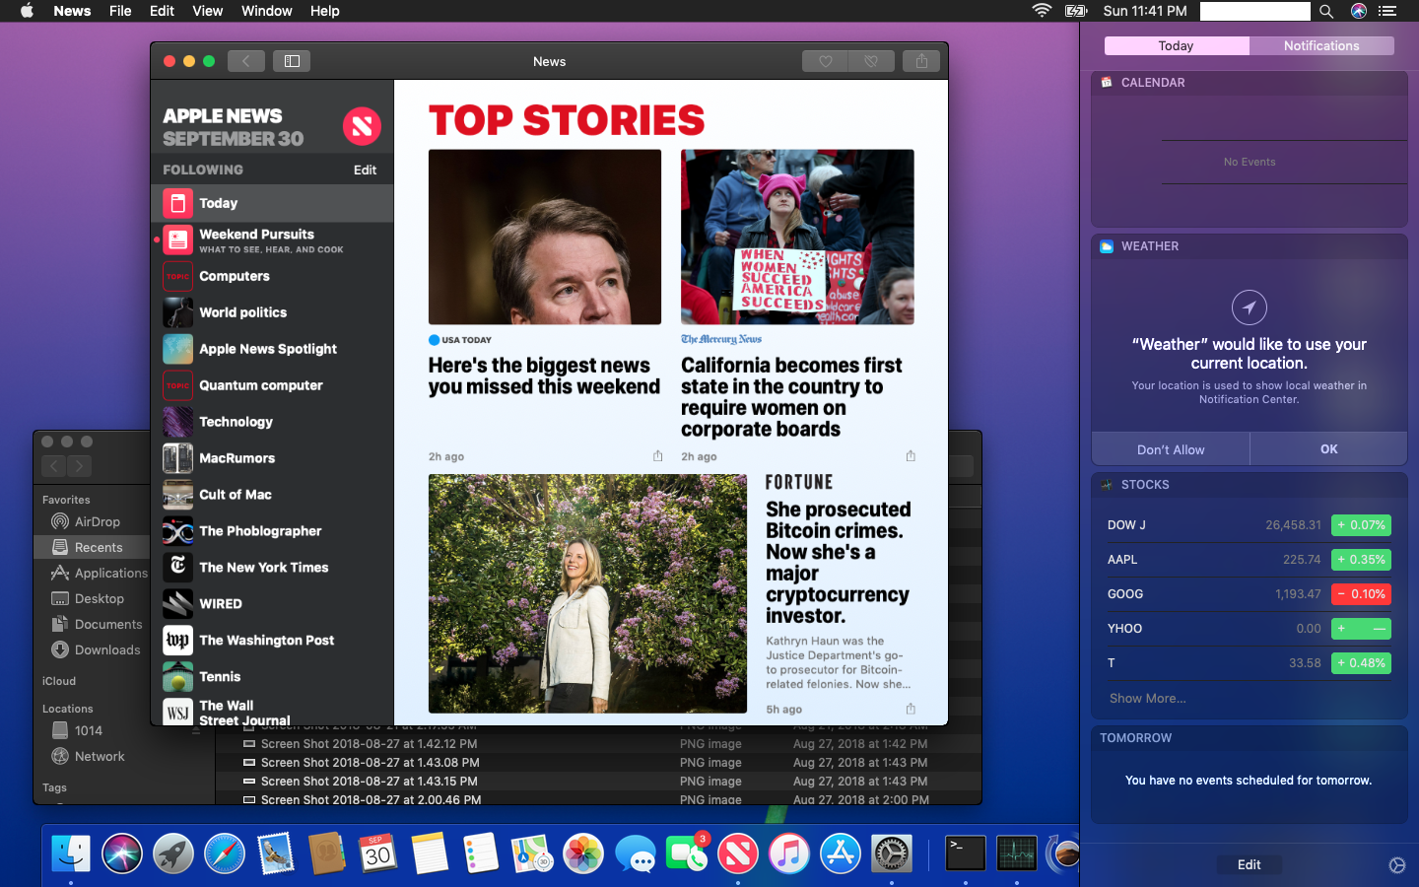This screenshot has width=1419, height=887.
Task: Click OK to allow Weather location
Action: pos(1328,449)
